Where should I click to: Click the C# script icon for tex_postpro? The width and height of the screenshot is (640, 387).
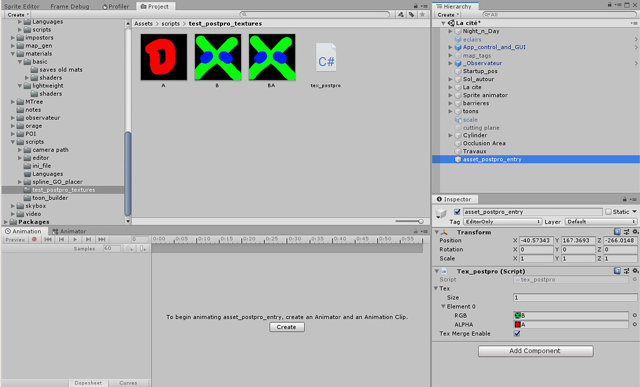[326, 56]
